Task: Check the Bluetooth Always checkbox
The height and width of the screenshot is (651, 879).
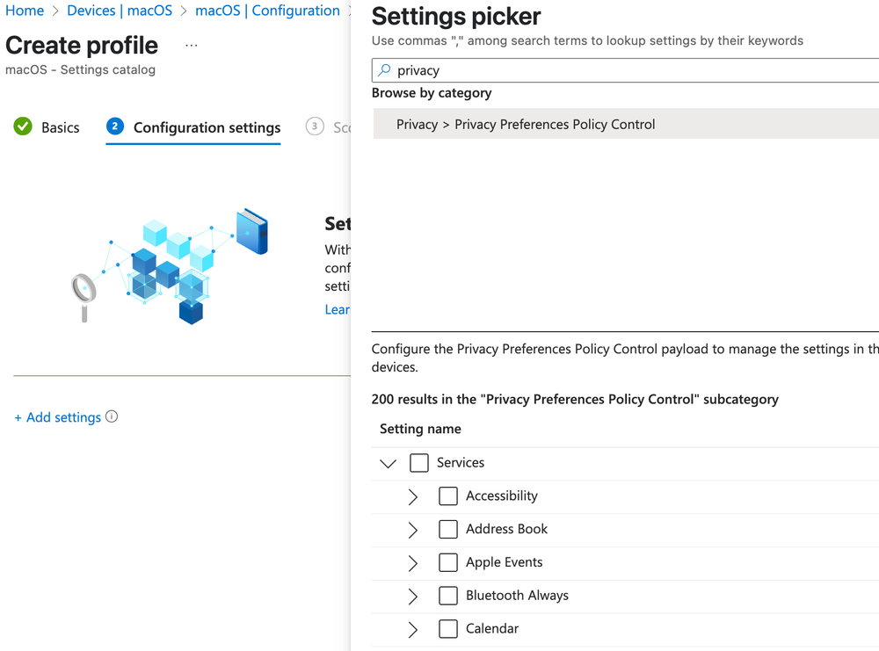Action: click(448, 595)
